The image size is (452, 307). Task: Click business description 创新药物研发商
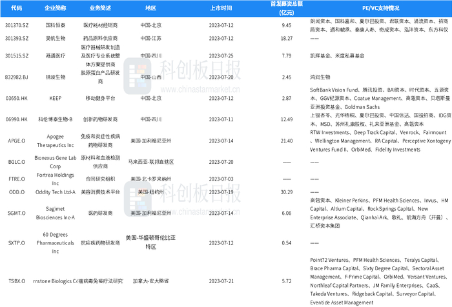[100, 119]
